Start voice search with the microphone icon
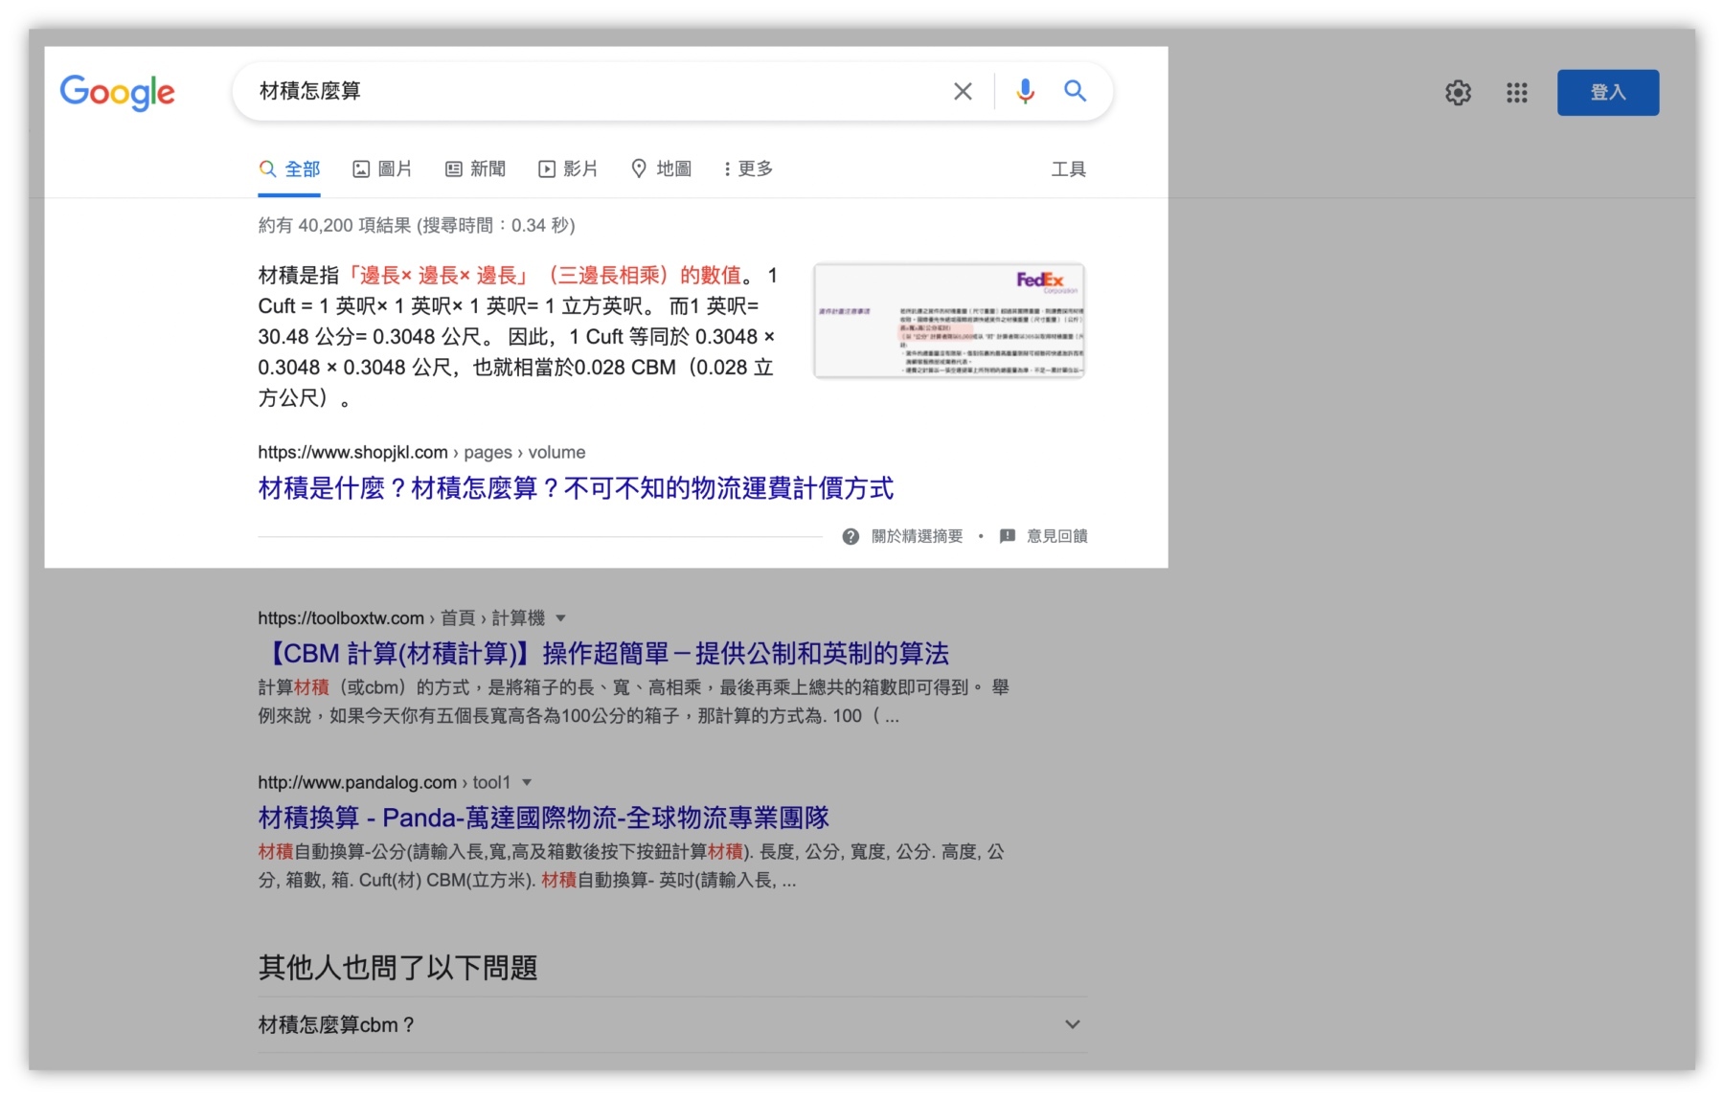The width and height of the screenshot is (1724, 1099). pos(1025,91)
